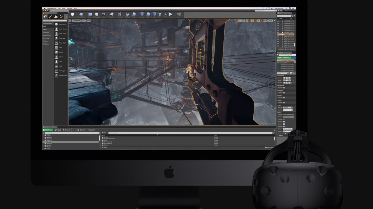
Task: Click the green Add New button
Action: pyautogui.click(x=48, y=130)
